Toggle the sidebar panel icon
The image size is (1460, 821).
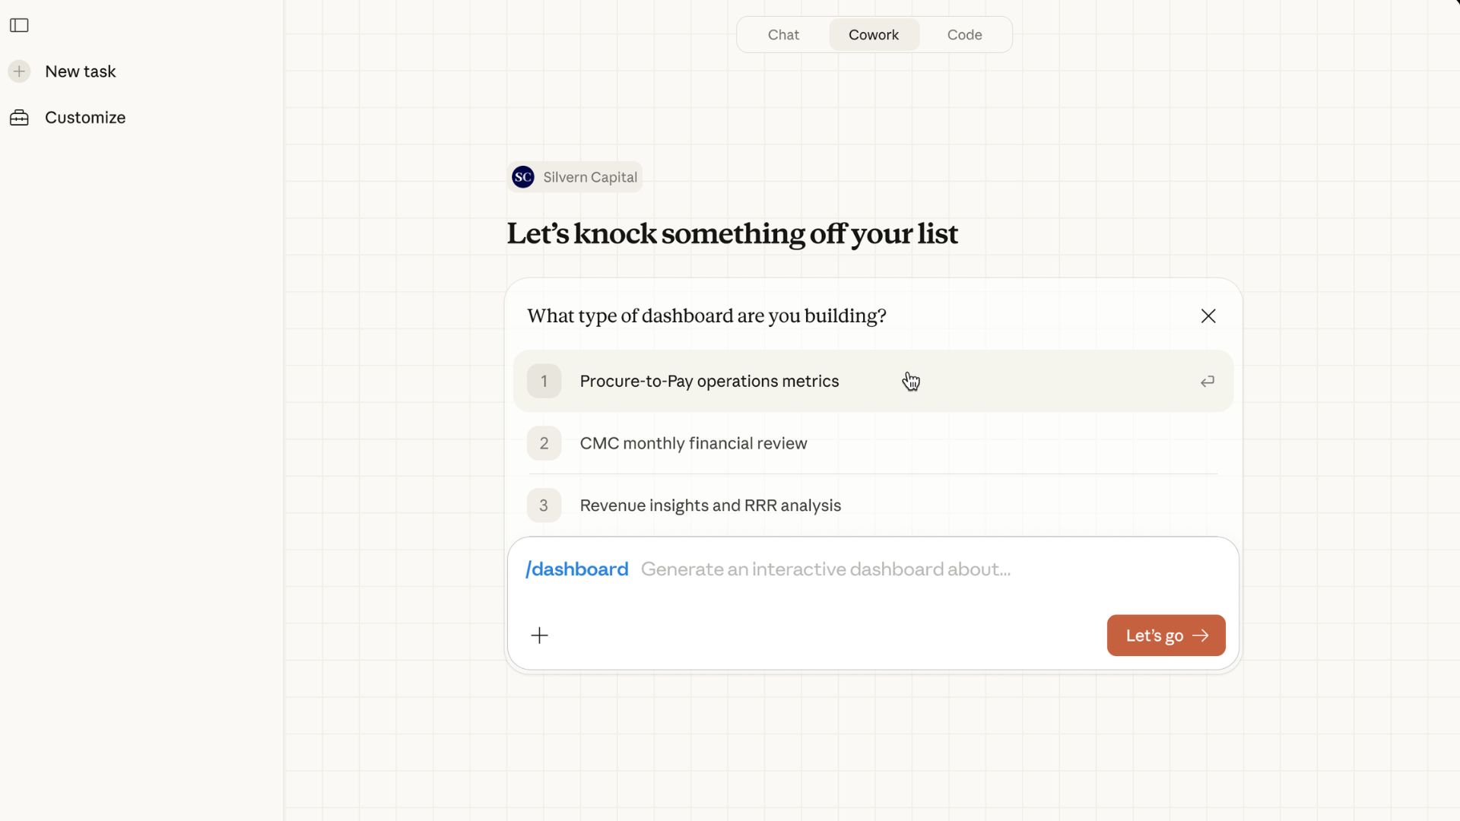tap(19, 26)
